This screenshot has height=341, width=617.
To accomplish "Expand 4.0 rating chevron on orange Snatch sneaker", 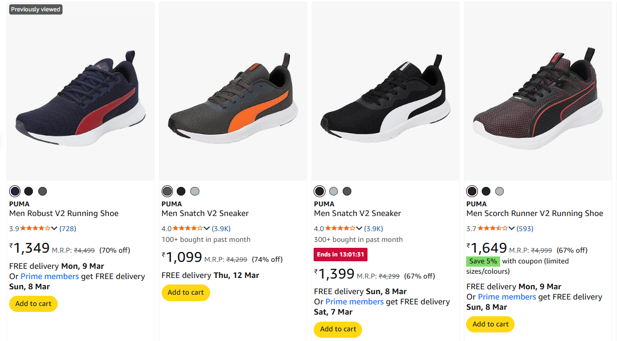I will click(206, 228).
